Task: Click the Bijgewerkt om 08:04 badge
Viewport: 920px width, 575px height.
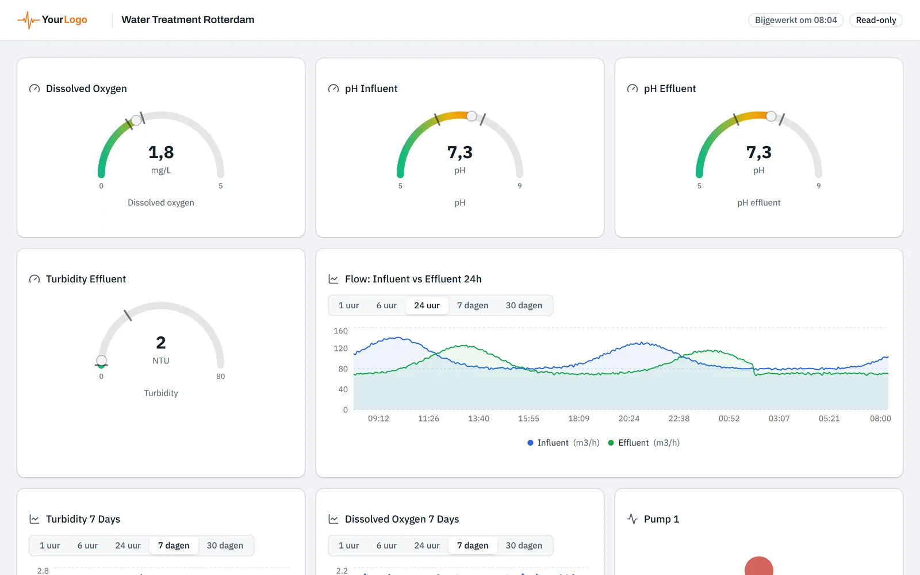Action: pos(796,20)
